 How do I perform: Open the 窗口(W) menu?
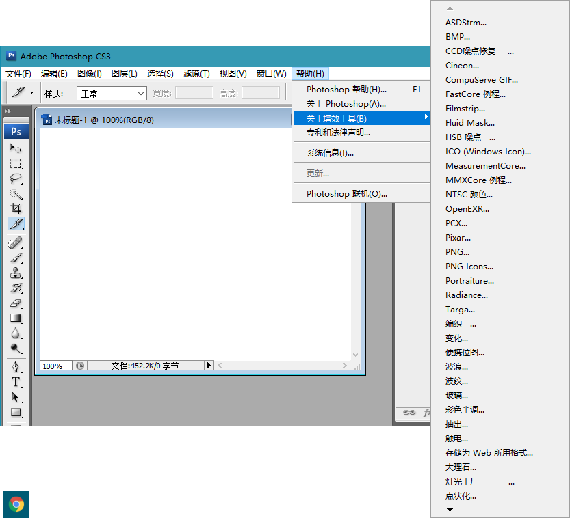pos(271,74)
